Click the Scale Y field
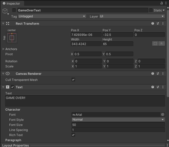 120,66
